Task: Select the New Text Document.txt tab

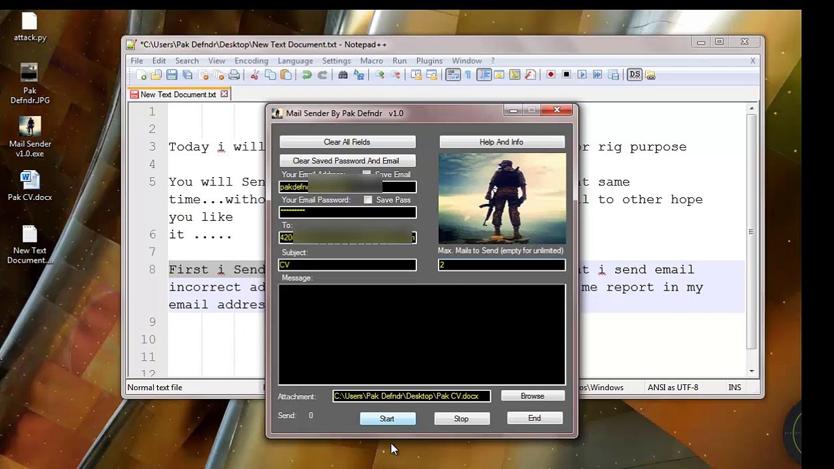Action: coord(178,94)
